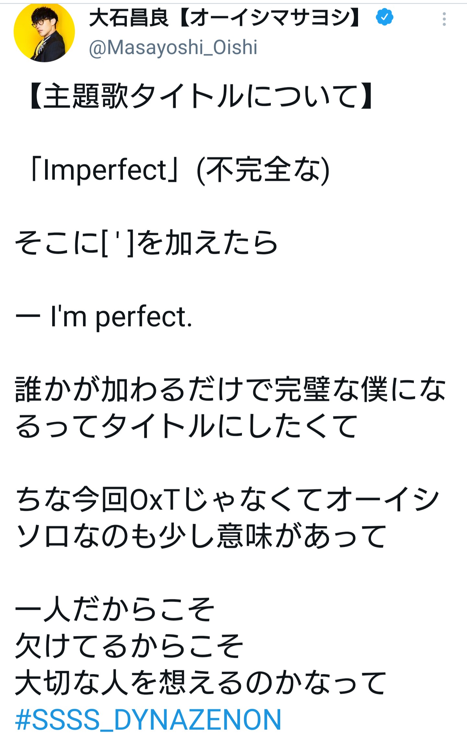Click the blue verified badge icon
Screen dimensions: 467x733
tap(384, 18)
